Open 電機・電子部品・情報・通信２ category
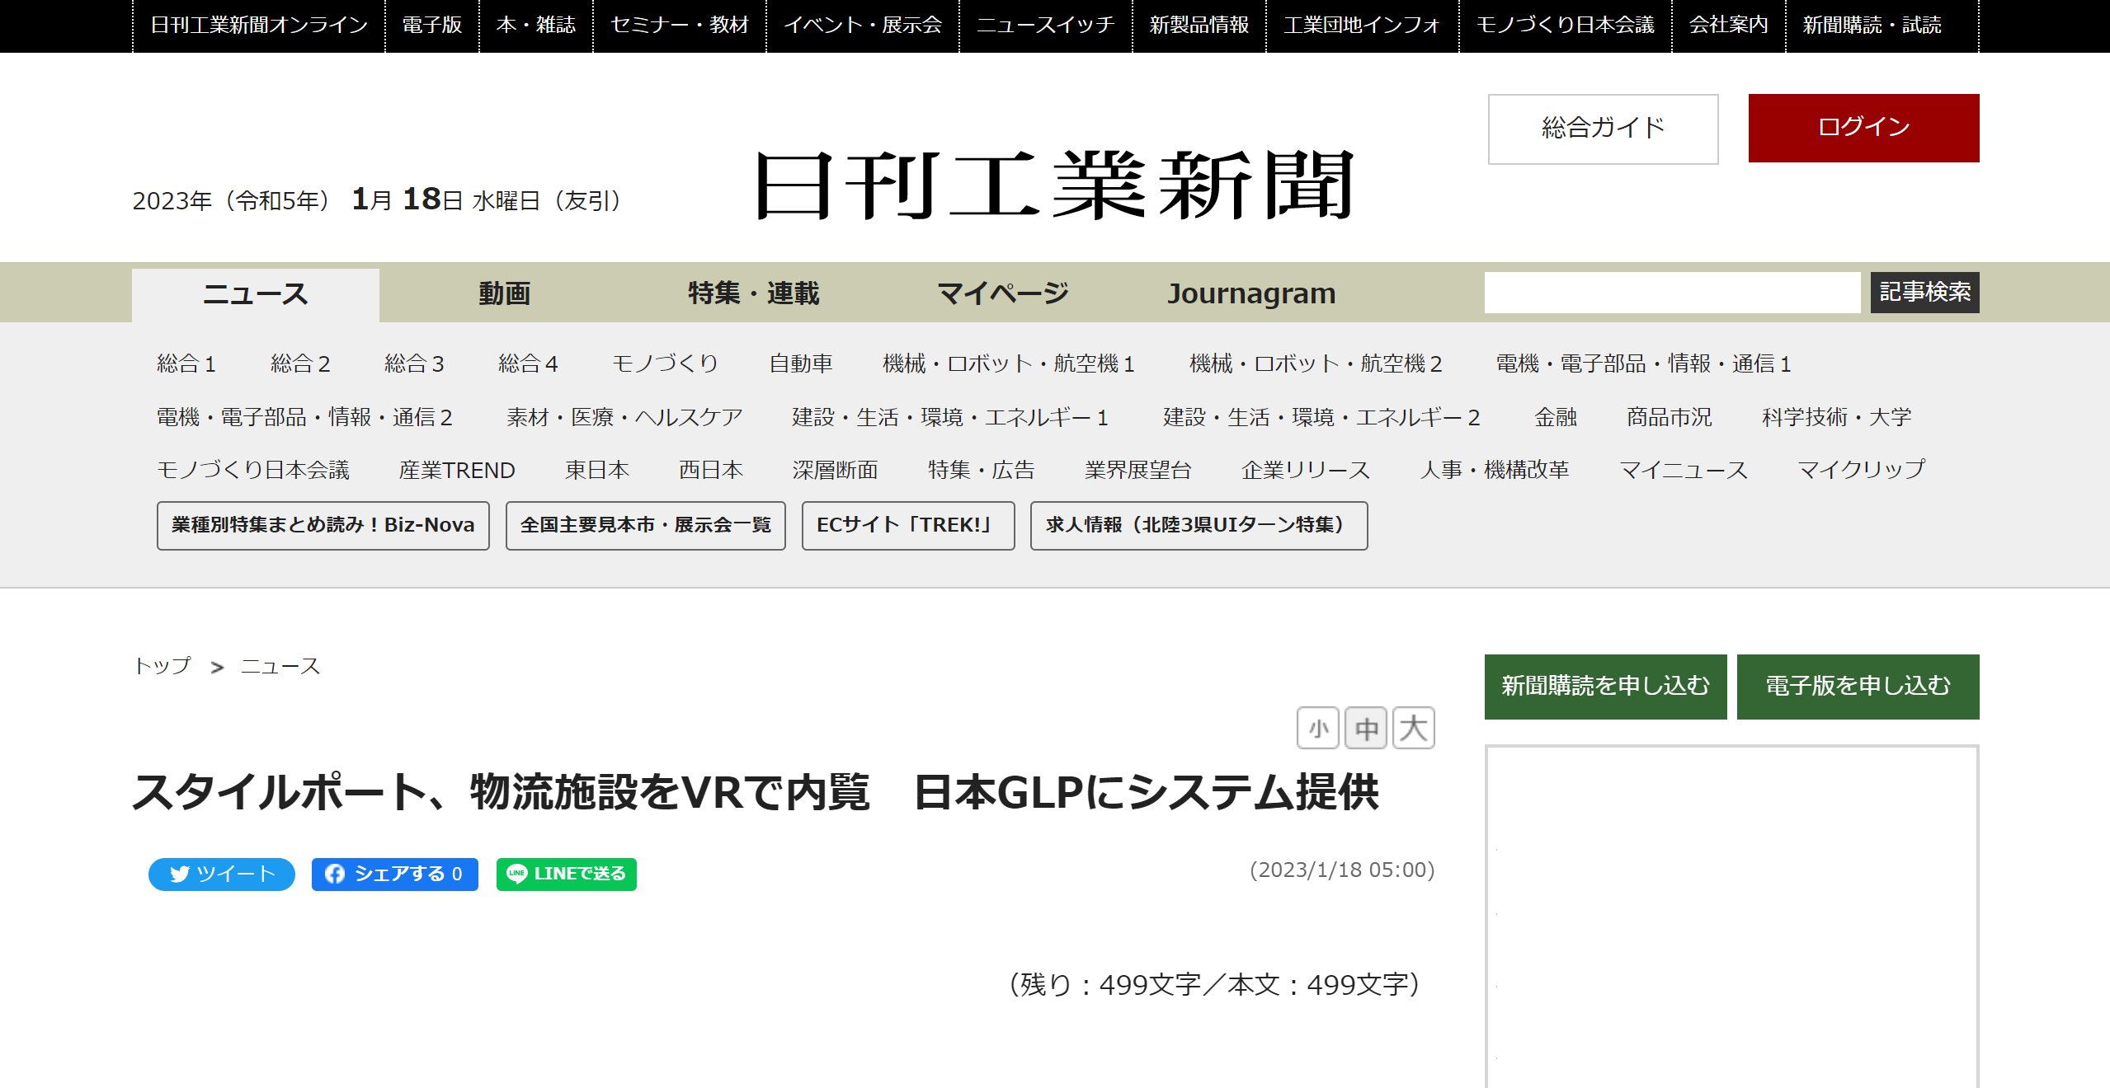The width and height of the screenshot is (2110, 1088). [x=305, y=417]
